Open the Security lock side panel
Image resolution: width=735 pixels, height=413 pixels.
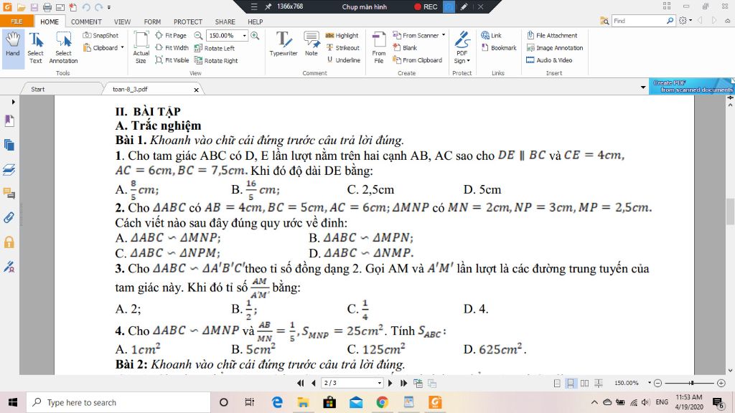point(9,242)
